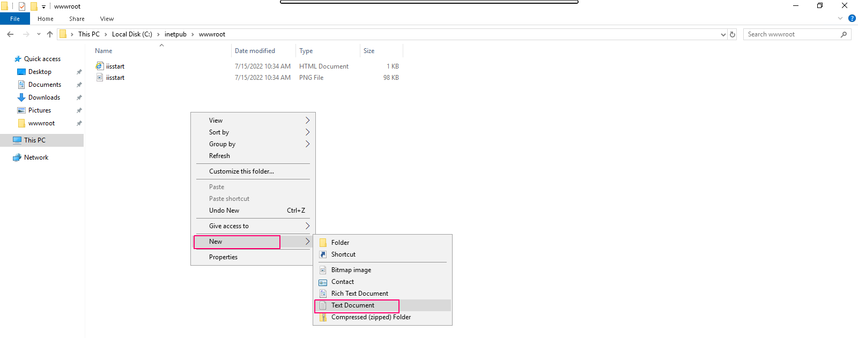Click the Back navigation arrow

coord(10,34)
